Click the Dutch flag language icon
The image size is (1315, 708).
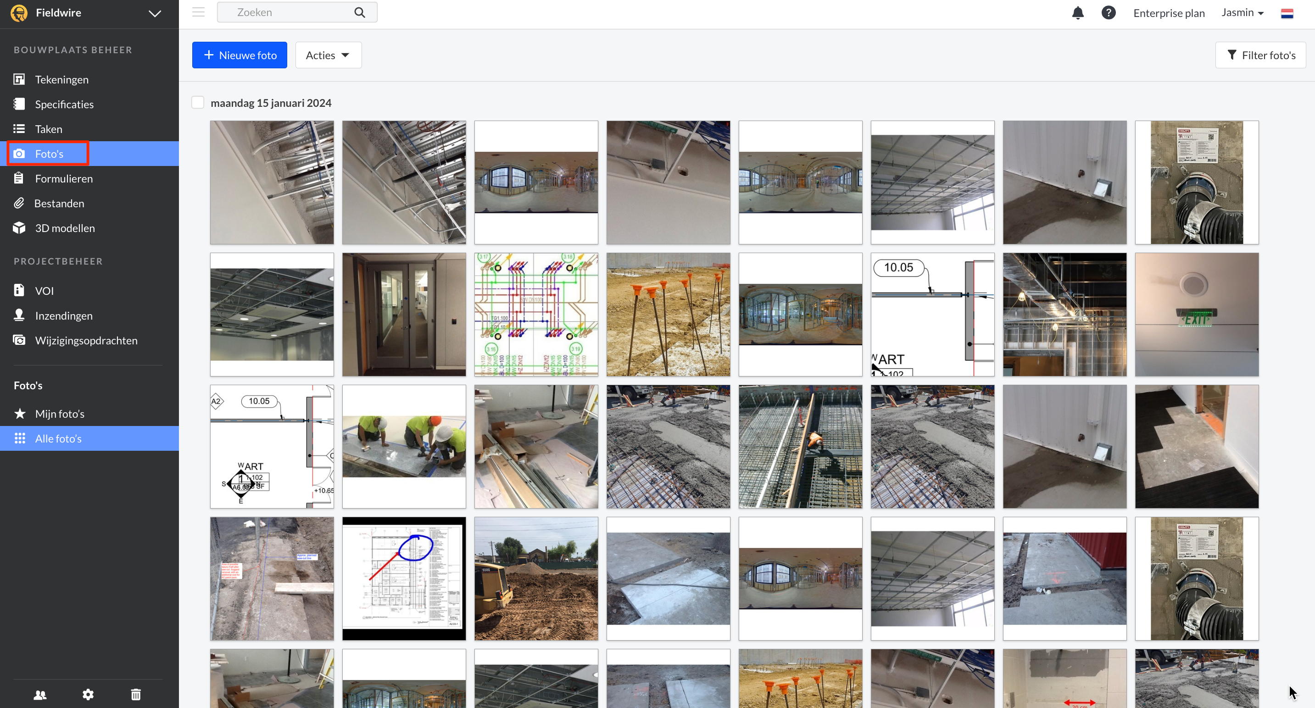click(1287, 13)
